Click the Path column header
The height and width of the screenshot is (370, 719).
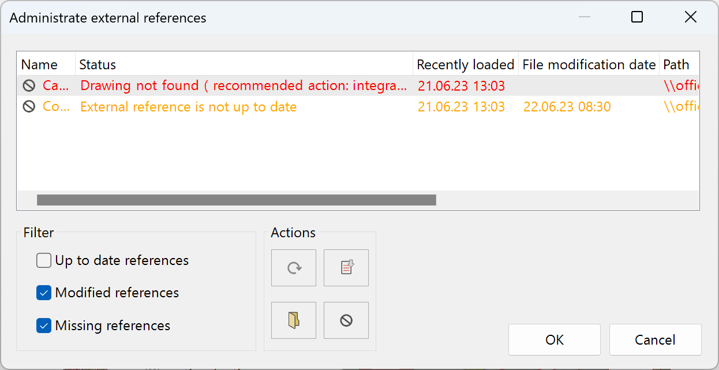pyautogui.click(x=679, y=64)
